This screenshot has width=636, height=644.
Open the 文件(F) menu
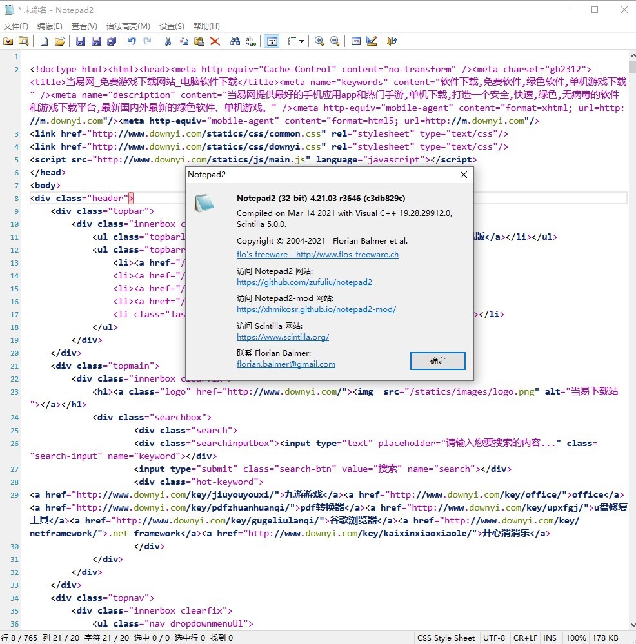tap(16, 26)
